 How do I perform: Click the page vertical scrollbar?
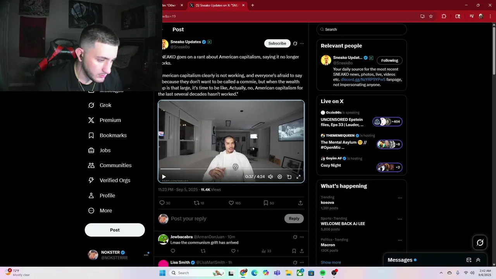tap(494, 50)
